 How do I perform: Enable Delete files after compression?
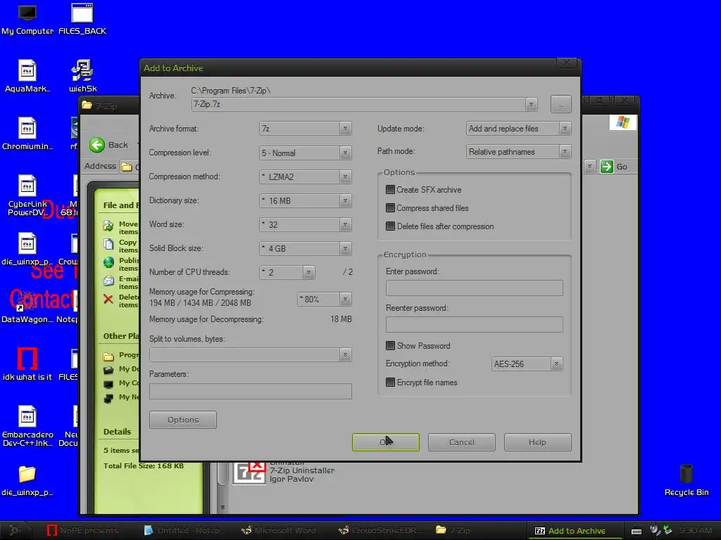click(390, 226)
